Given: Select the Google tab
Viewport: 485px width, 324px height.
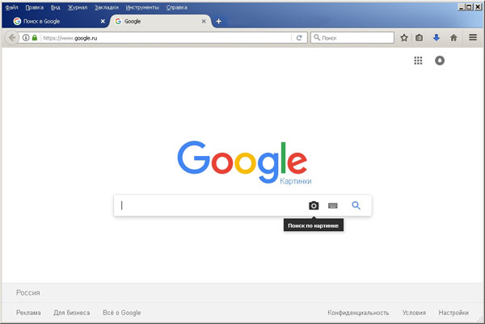Looking at the screenshot, I should tap(159, 21).
